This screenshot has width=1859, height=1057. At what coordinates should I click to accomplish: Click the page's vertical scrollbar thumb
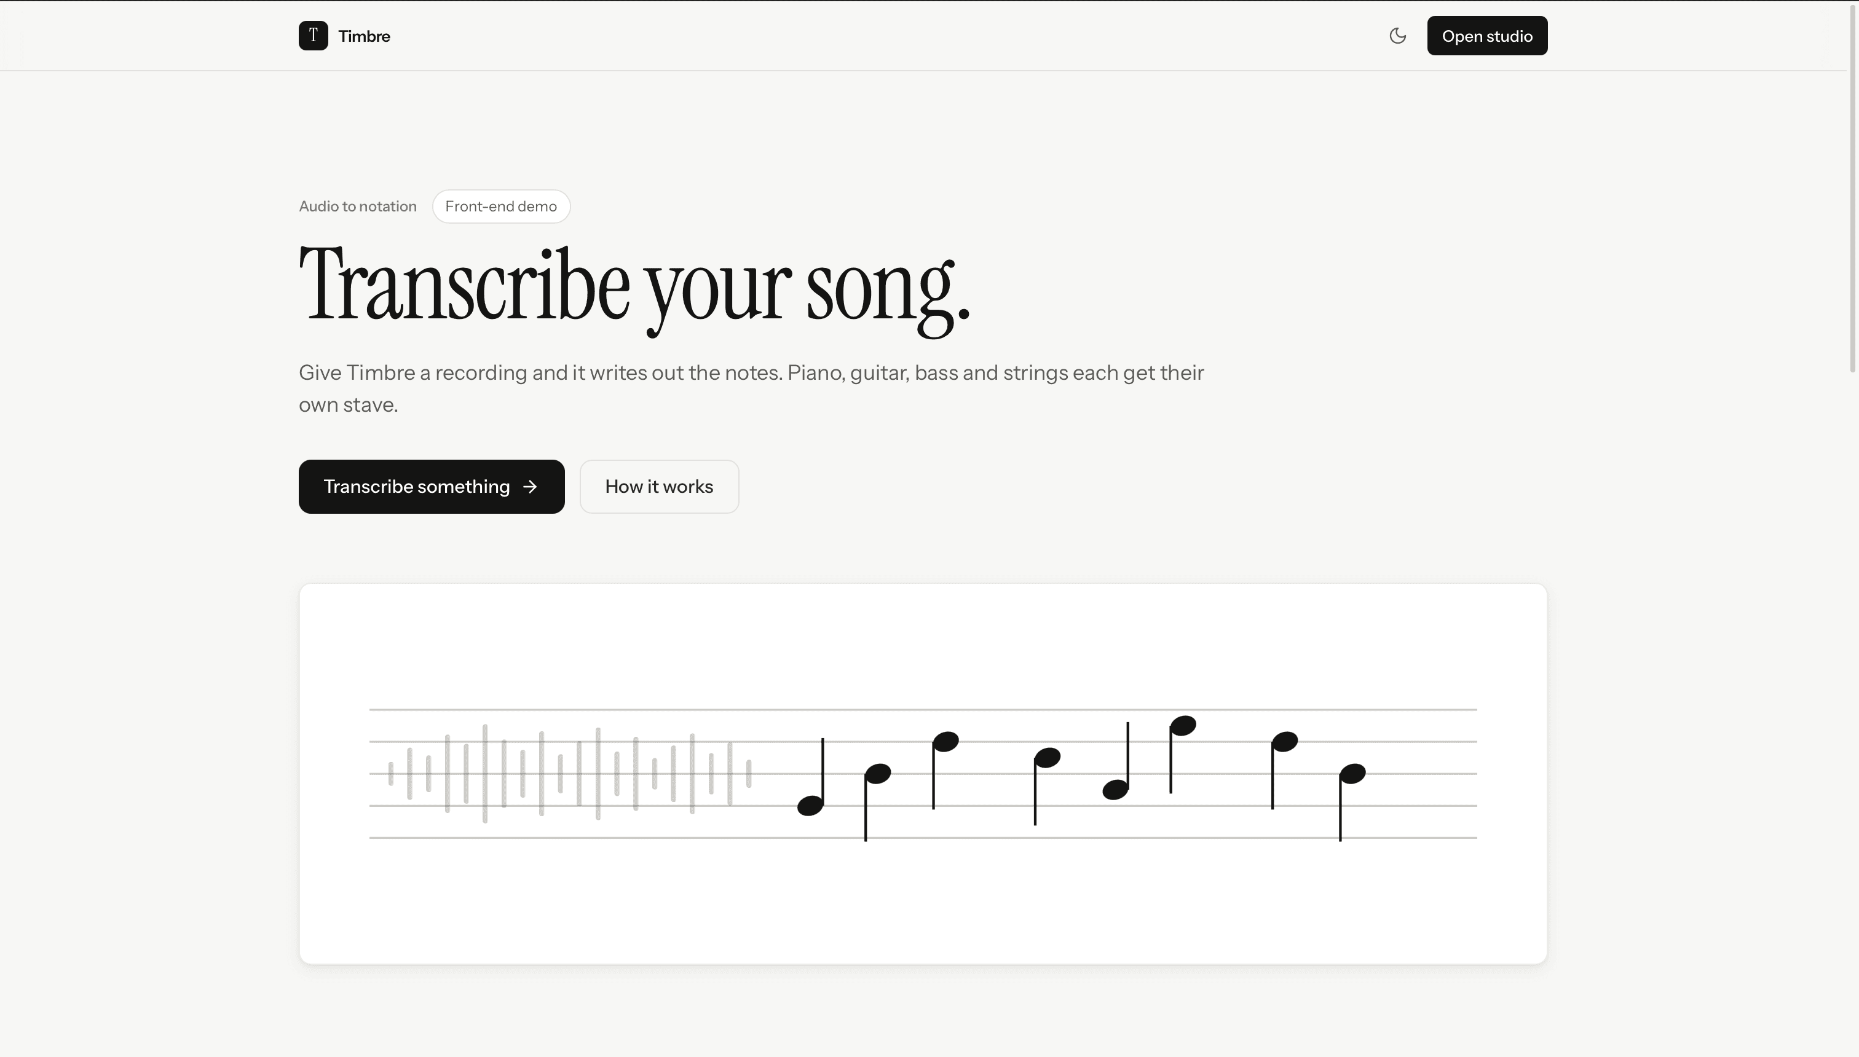pyautogui.click(x=1852, y=187)
